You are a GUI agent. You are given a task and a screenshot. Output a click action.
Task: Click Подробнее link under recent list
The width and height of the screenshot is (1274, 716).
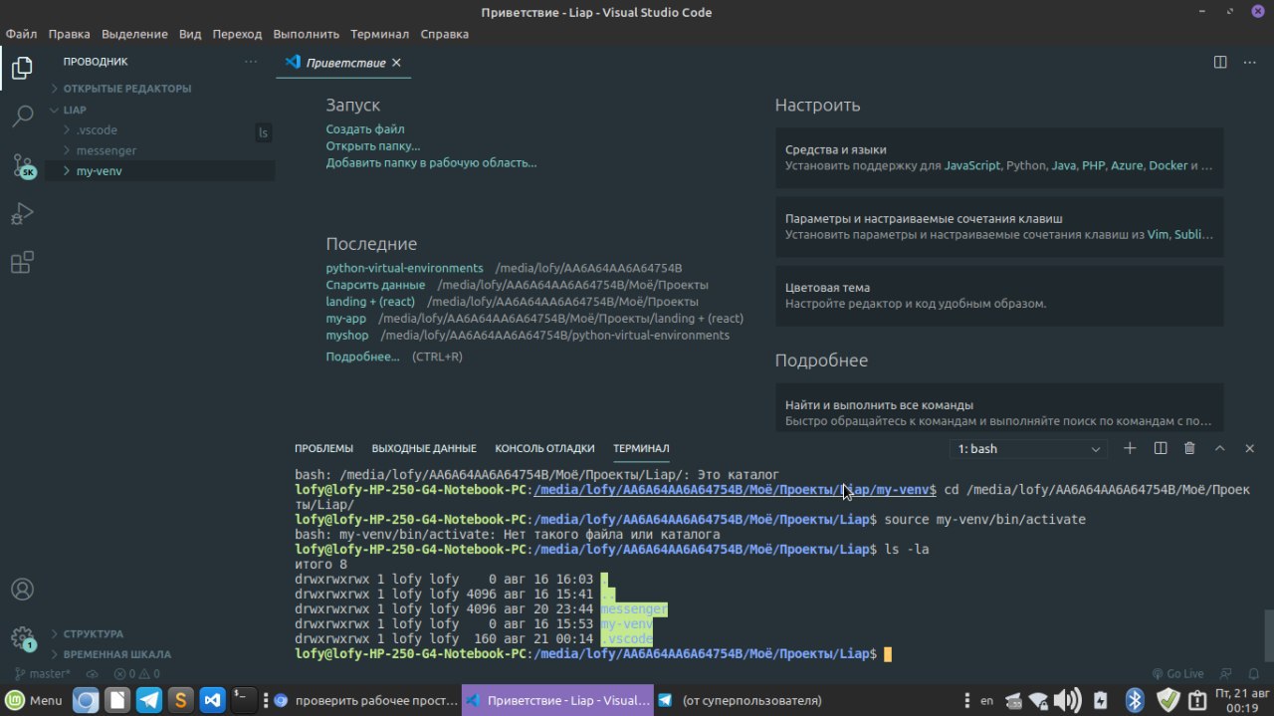362,357
